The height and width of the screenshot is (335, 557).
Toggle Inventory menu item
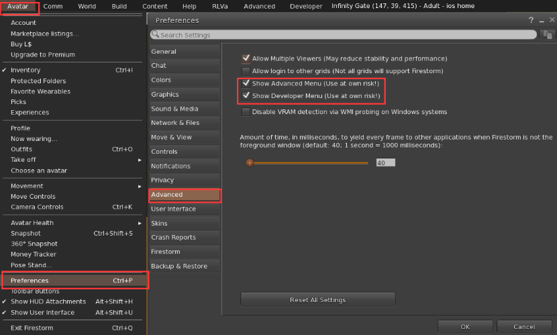click(72, 70)
